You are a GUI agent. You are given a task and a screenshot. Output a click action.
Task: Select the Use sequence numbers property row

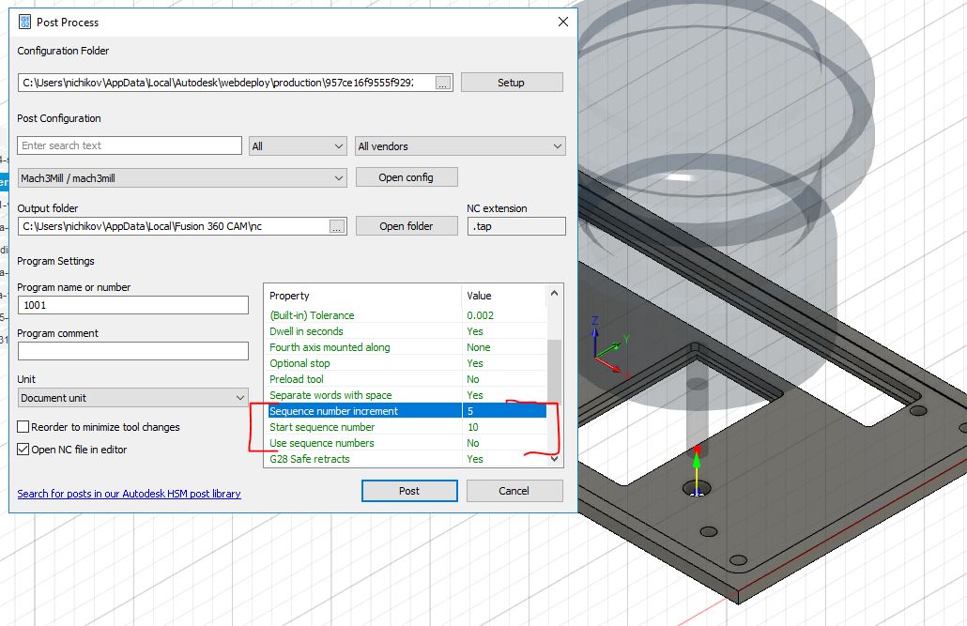tap(362, 443)
